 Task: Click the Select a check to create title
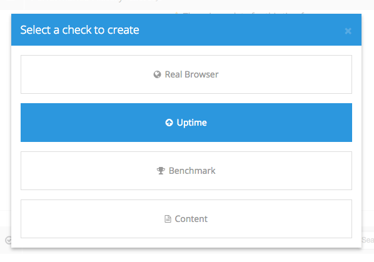(79, 30)
